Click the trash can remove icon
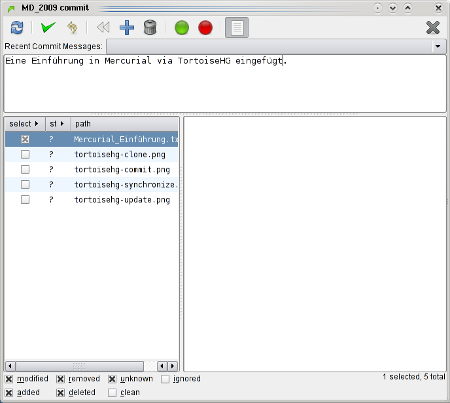This screenshot has width=450, height=403. (150, 28)
